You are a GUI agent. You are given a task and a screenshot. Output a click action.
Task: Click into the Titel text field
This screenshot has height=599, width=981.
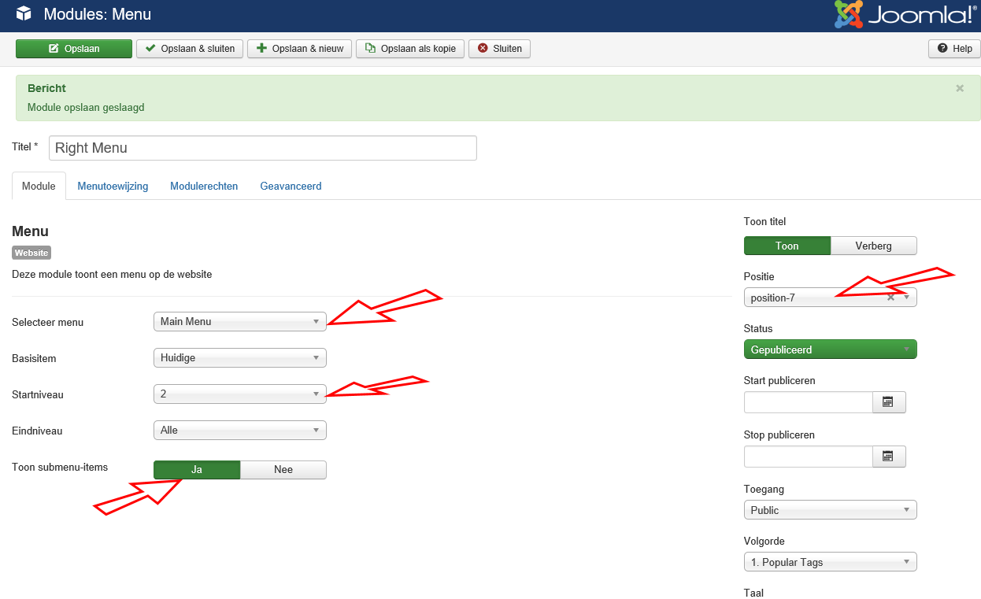(x=263, y=148)
